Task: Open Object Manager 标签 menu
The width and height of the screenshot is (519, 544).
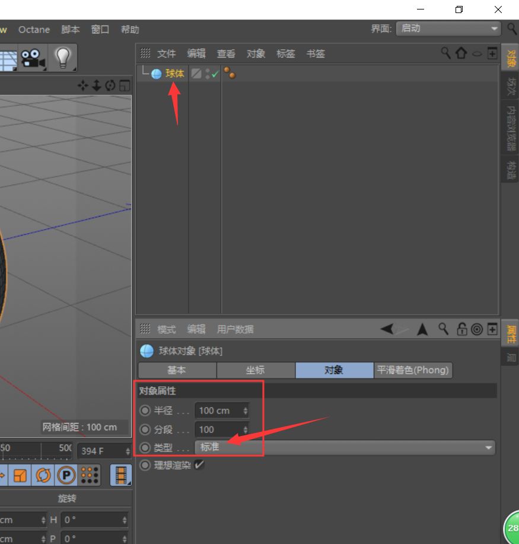Action: (x=285, y=53)
